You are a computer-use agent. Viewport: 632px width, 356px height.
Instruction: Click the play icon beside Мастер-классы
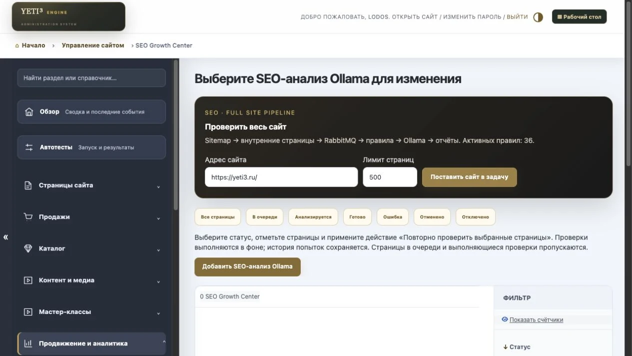tap(28, 312)
